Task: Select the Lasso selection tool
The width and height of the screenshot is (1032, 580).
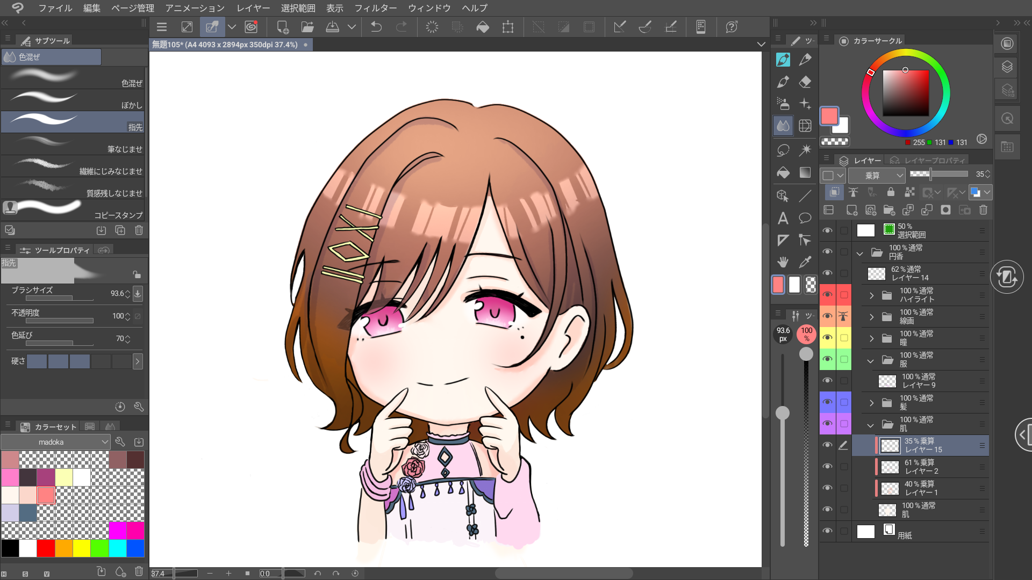Action: [x=783, y=150]
